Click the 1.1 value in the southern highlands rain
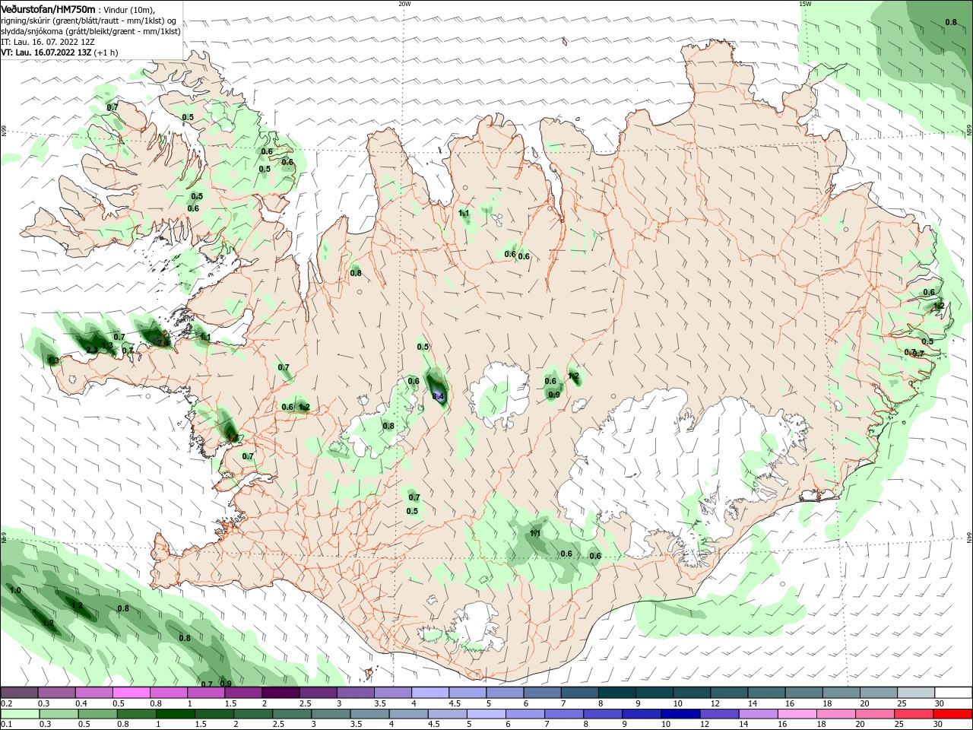973x730 pixels. tap(535, 534)
